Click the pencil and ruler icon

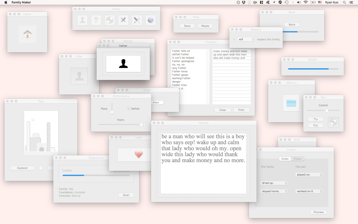pos(123,20)
